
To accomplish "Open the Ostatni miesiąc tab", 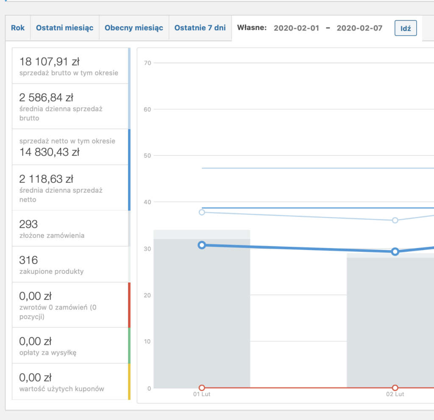I will point(64,28).
